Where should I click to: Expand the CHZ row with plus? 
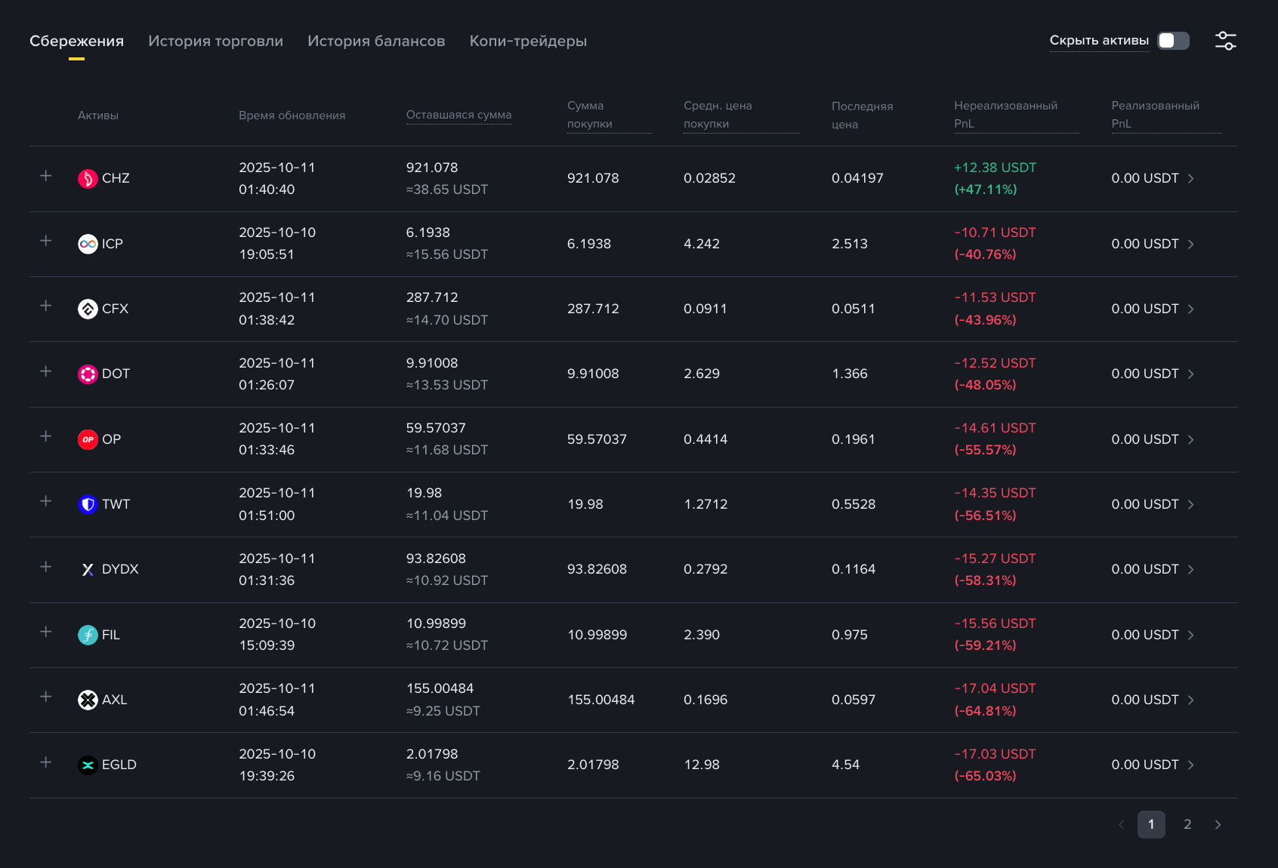[x=46, y=176]
